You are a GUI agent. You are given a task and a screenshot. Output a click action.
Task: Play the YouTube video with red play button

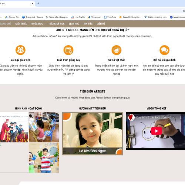pos(157,131)
